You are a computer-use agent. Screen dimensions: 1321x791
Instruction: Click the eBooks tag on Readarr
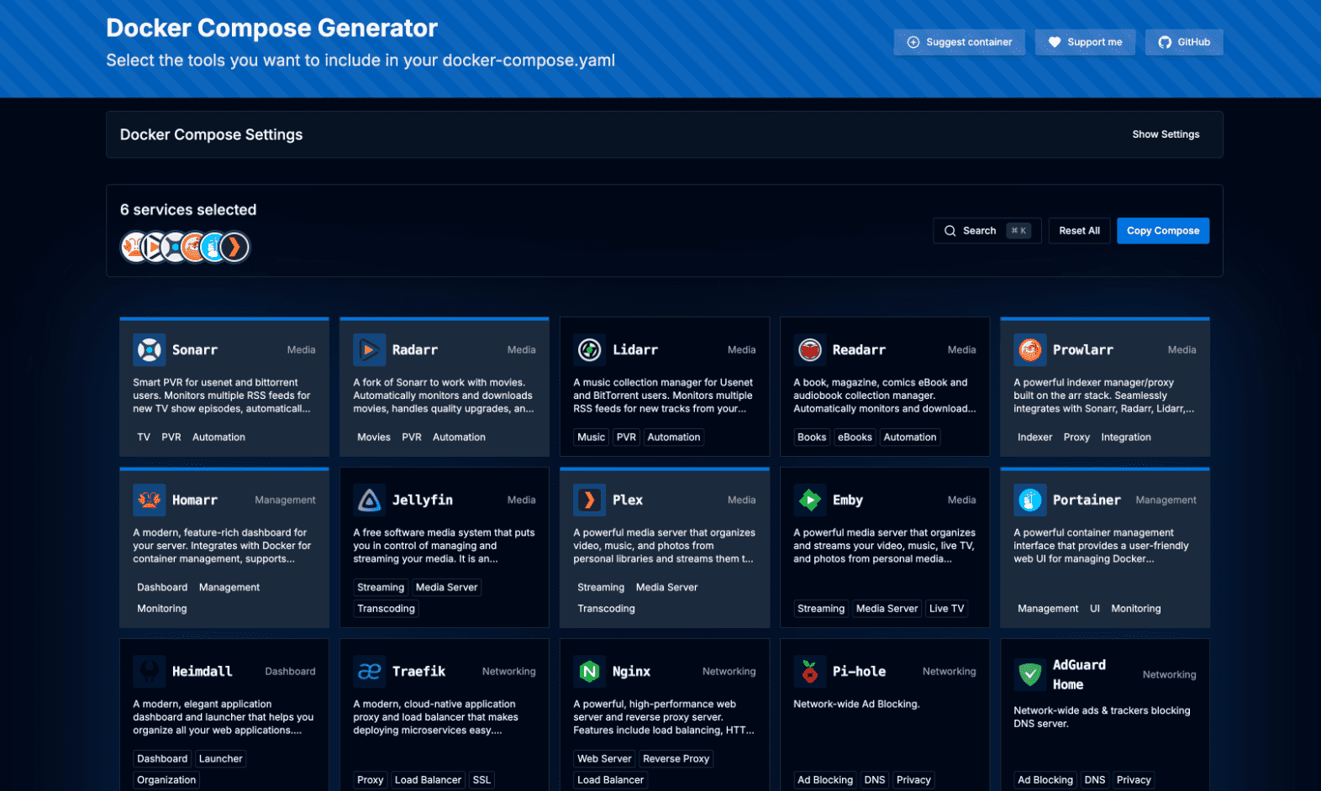(x=855, y=437)
